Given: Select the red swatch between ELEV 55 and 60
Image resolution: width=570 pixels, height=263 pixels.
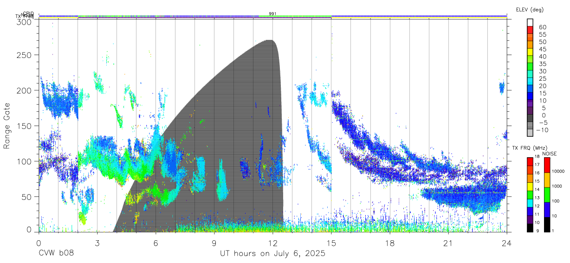Looking at the screenshot, I should [530, 31].
